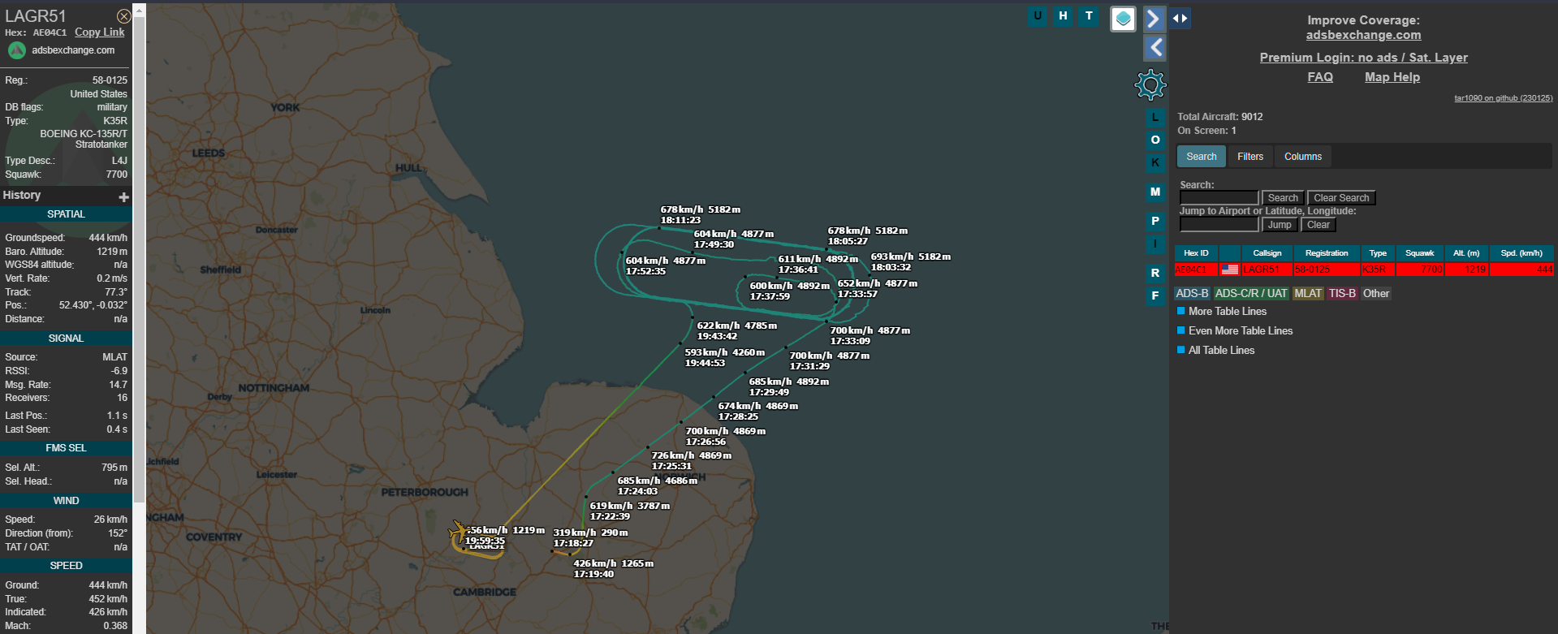Close the LAGR51 aircraft info panel
Viewport: 1558px width, 634px height.
tap(123, 16)
